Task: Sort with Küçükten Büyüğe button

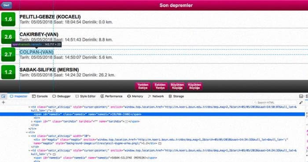Action: click(194, 86)
